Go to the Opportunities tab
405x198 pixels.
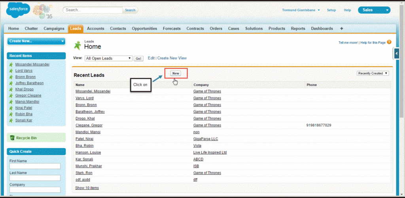tap(144, 29)
